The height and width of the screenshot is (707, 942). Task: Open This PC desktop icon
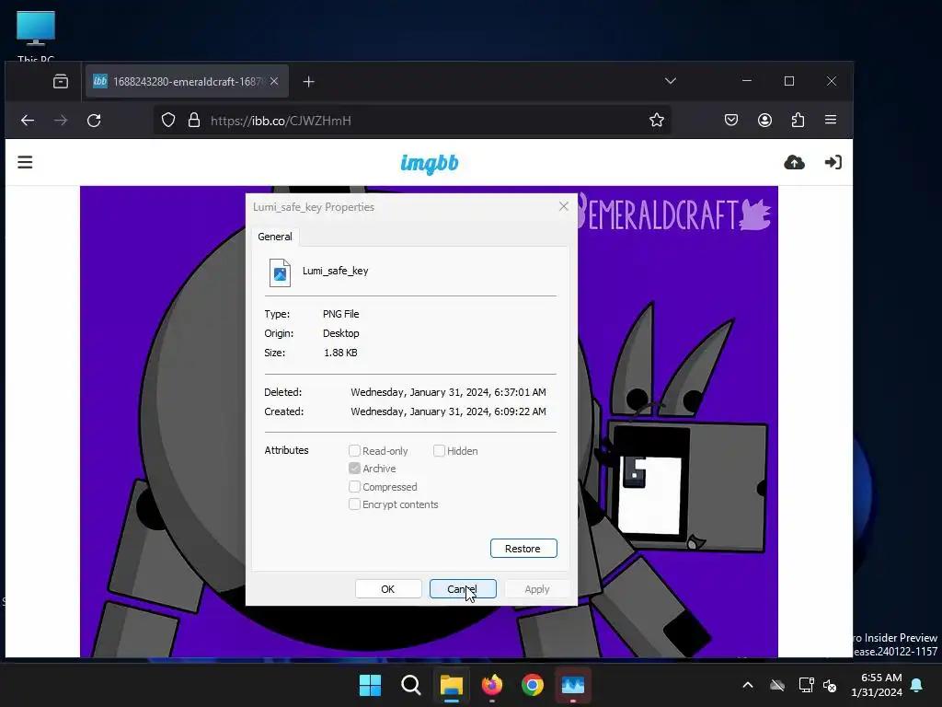pyautogui.click(x=36, y=36)
